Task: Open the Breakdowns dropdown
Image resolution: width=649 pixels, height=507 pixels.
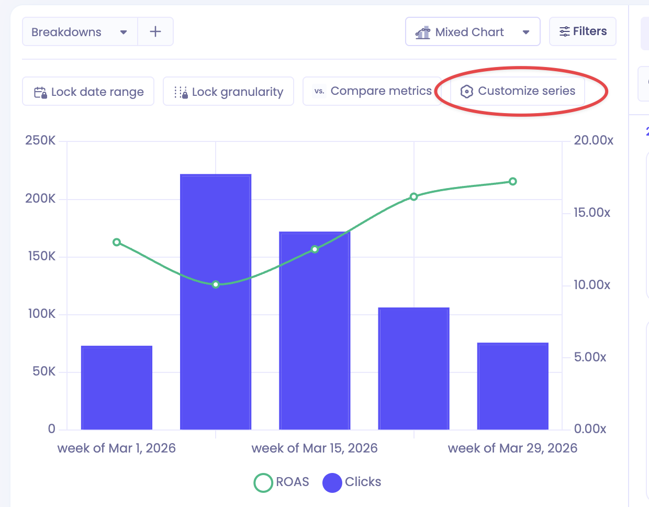Action: coord(80,32)
